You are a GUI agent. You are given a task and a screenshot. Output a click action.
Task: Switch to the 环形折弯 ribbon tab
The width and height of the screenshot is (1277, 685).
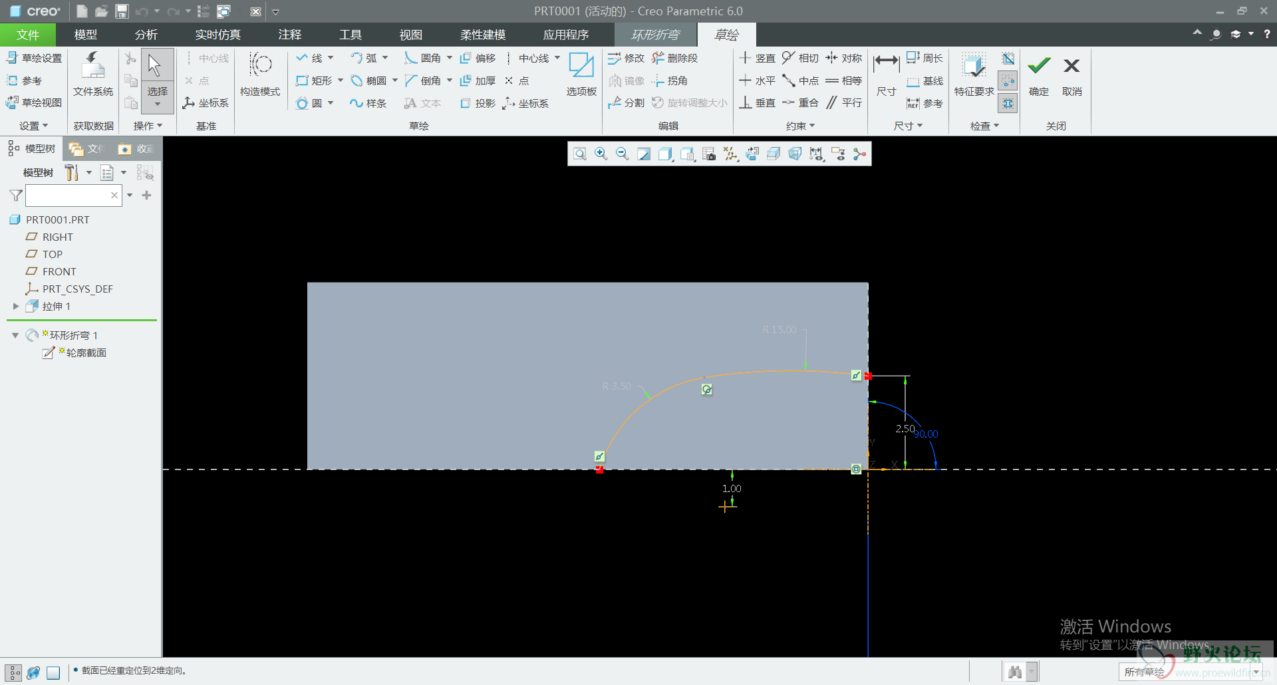tap(655, 35)
